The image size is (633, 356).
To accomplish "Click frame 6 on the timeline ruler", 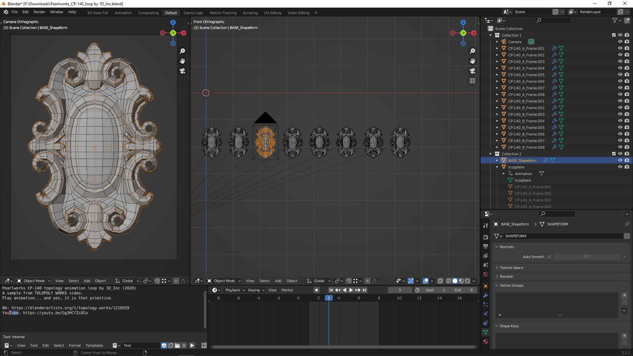I will coord(359,298).
